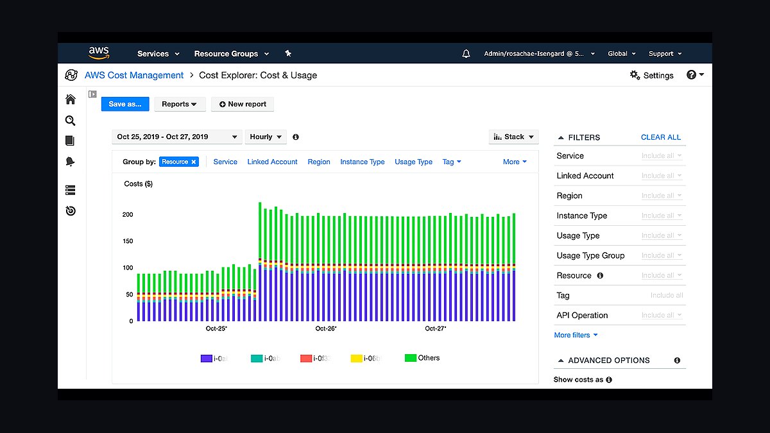This screenshot has width=770, height=433.
Task: Group by Region
Action: click(319, 162)
